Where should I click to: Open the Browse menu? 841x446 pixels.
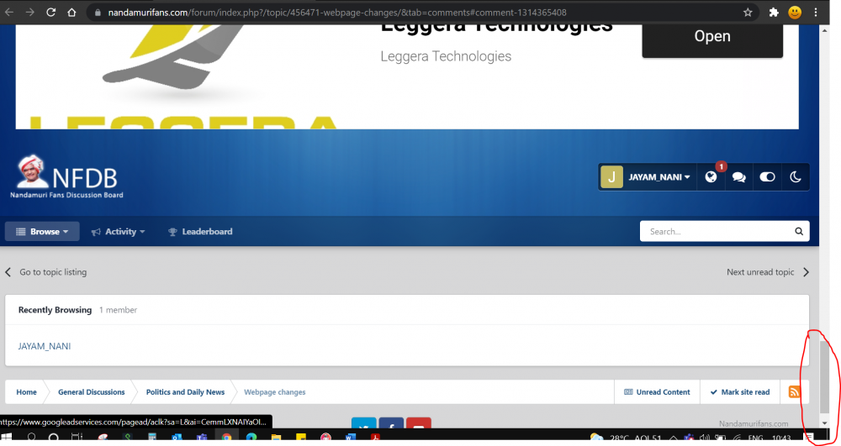[42, 231]
